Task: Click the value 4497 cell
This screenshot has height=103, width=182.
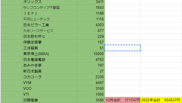Action: click(91, 83)
